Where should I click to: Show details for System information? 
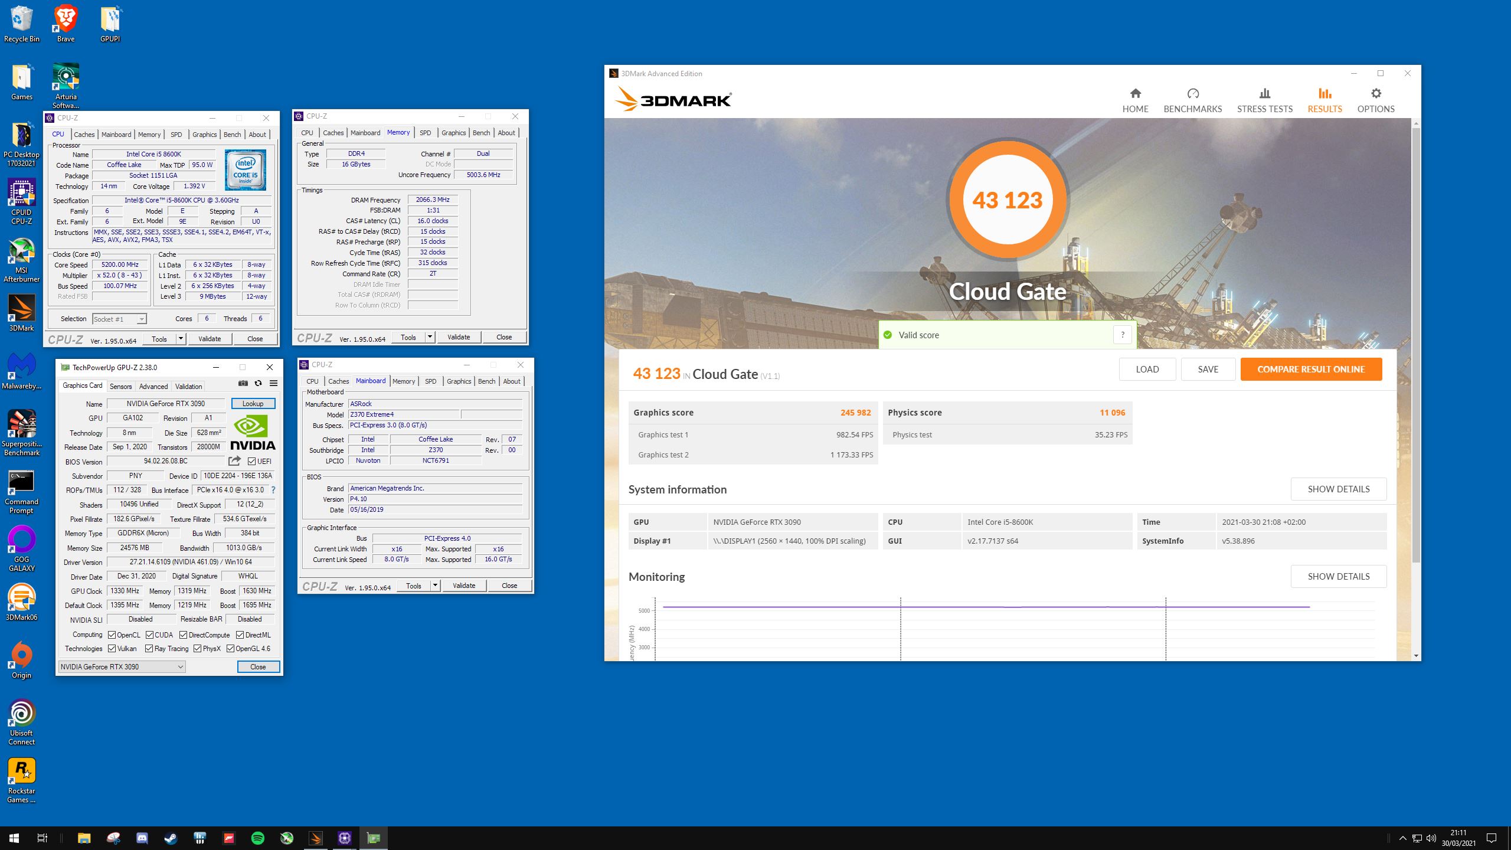tap(1339, 489)
